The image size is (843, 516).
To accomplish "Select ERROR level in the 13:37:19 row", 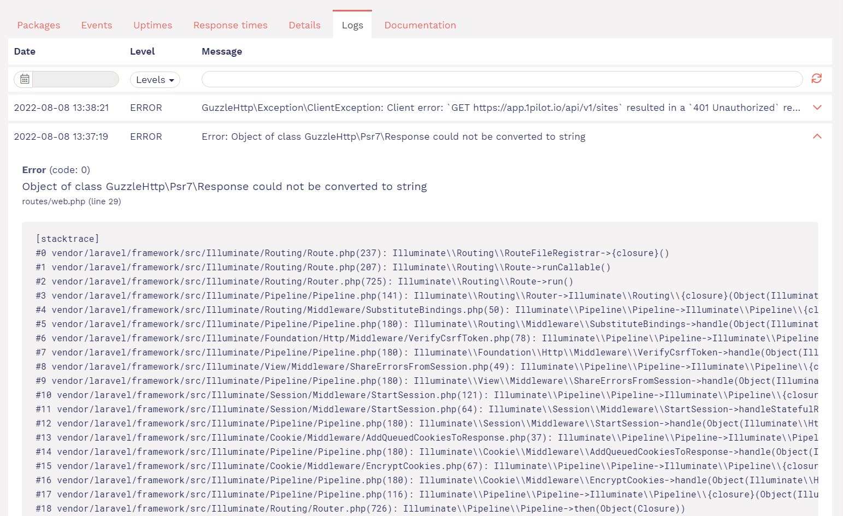I will [146, 137].
